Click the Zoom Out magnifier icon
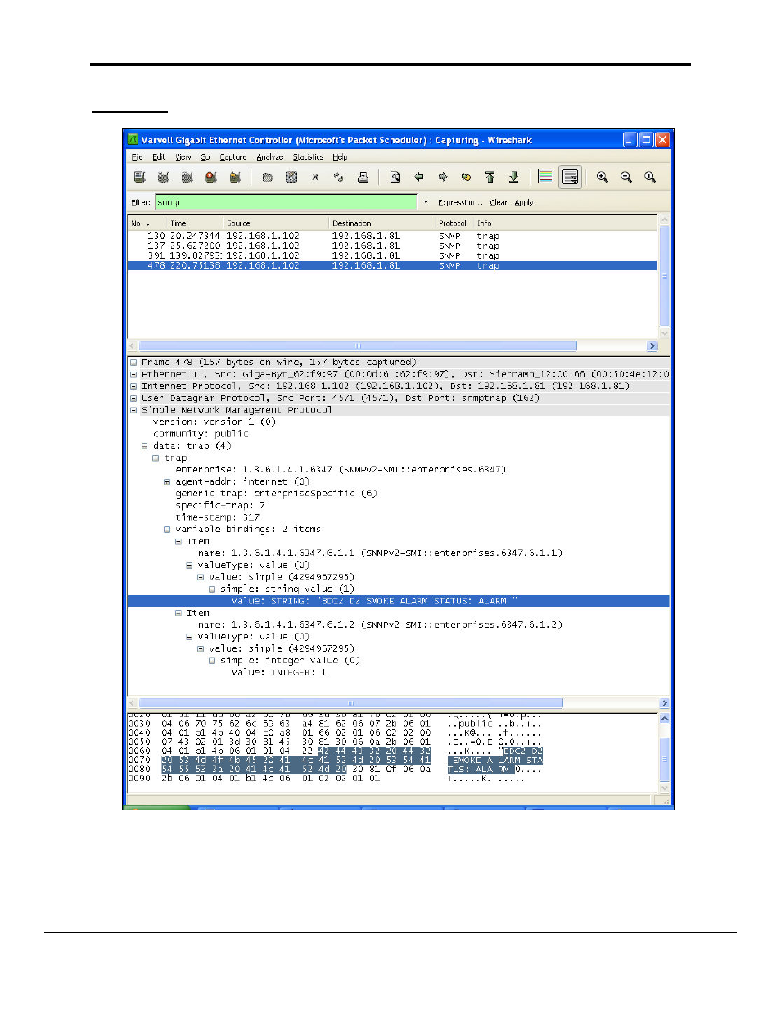Screen dimensions: 781x1011 626,177
